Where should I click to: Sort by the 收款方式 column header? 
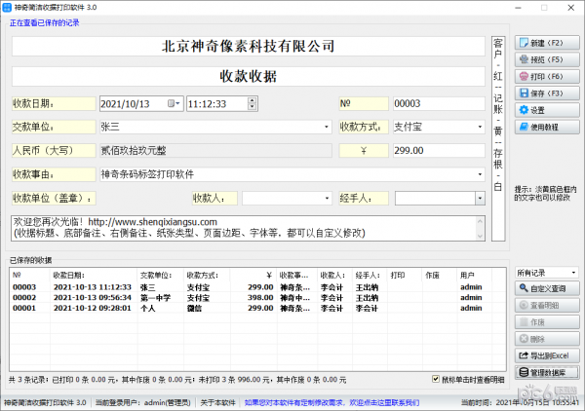[x=207, y=276]
